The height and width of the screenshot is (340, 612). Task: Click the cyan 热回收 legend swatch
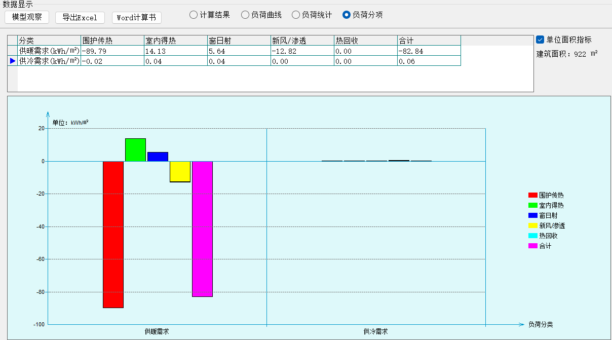tap(532, 236)
